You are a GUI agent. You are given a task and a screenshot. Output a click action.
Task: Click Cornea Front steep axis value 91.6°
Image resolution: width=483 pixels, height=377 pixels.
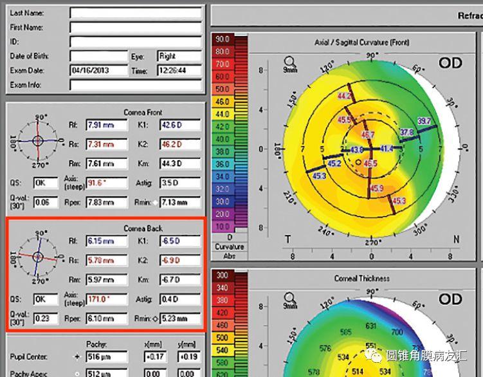(107, 183)
